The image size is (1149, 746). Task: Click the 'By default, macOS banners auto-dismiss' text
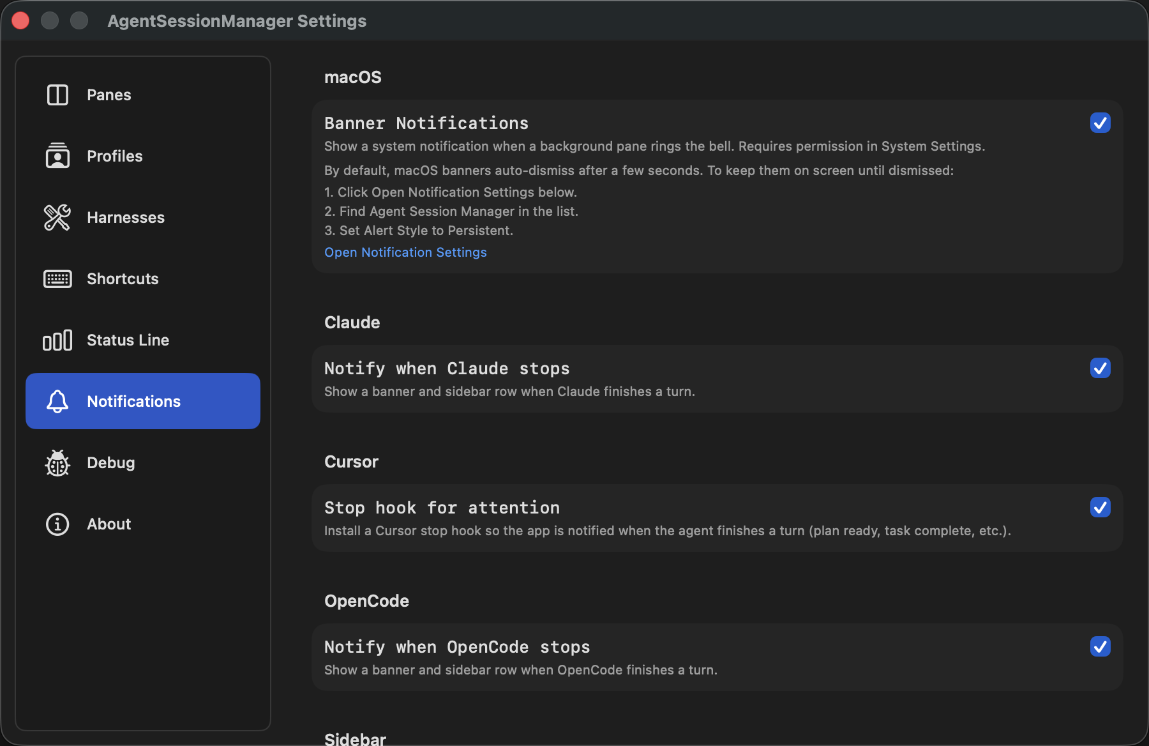pyautogui.click(x=639, y=171)
